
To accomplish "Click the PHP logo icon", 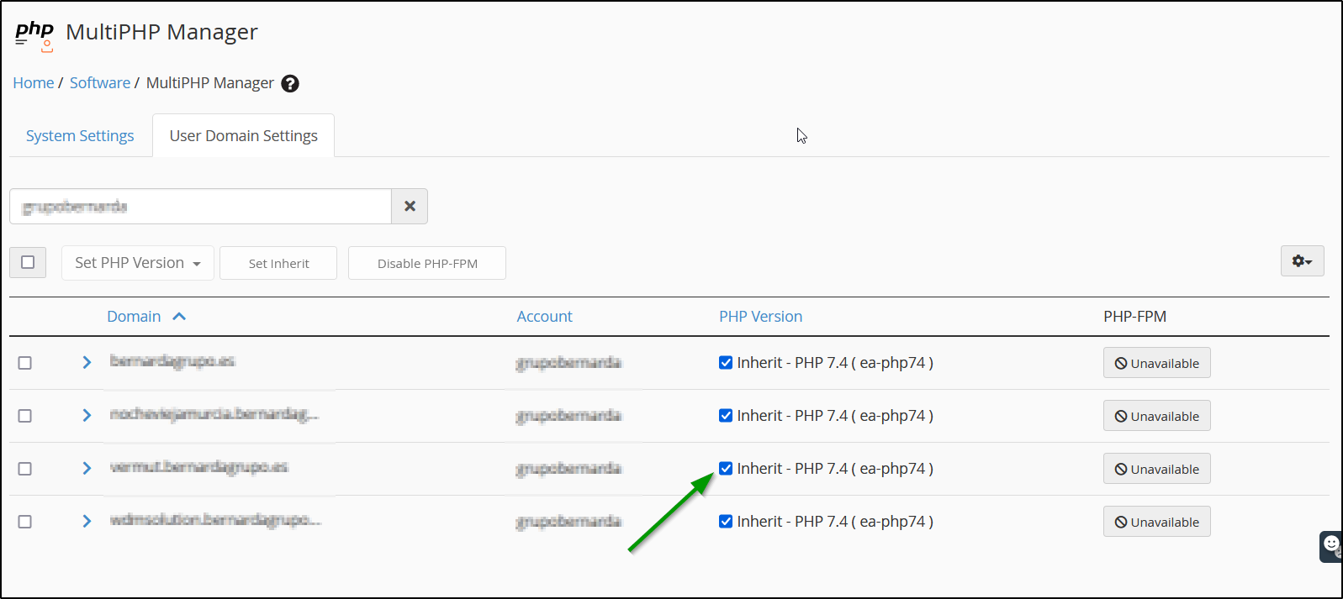I will (x=34, y=34).
